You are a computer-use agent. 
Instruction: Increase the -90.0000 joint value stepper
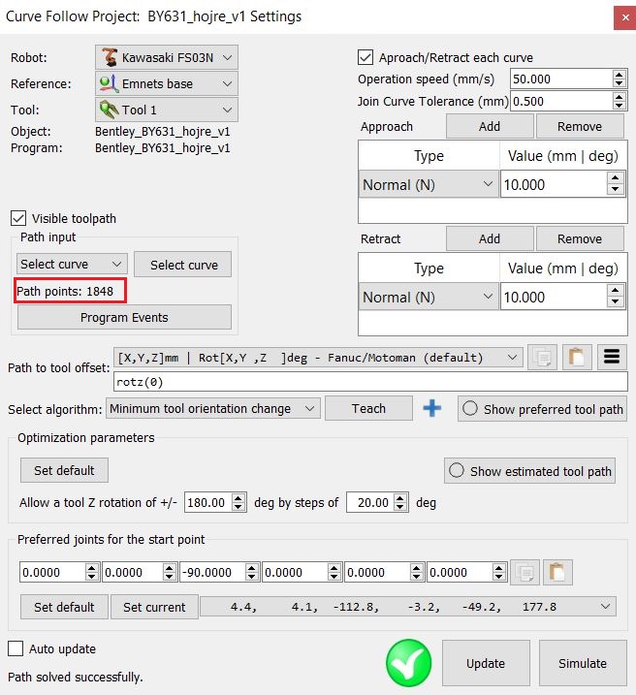coord(251,567)
